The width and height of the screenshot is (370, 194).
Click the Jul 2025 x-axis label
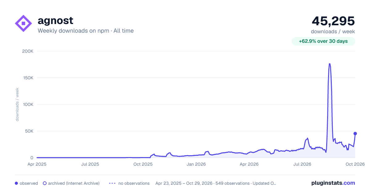pos(90,164)
